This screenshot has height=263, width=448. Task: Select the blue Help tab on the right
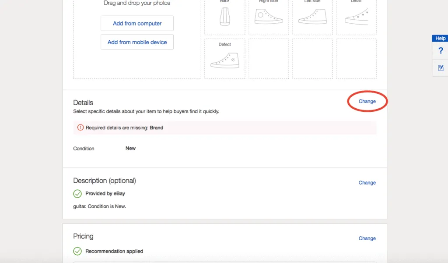coord(440,38)
